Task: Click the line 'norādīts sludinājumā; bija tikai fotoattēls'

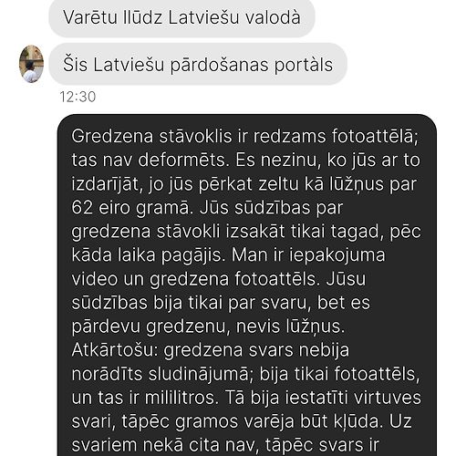Action: 245,374
